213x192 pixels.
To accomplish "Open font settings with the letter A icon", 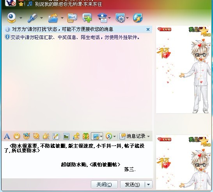I will [7, 136].
